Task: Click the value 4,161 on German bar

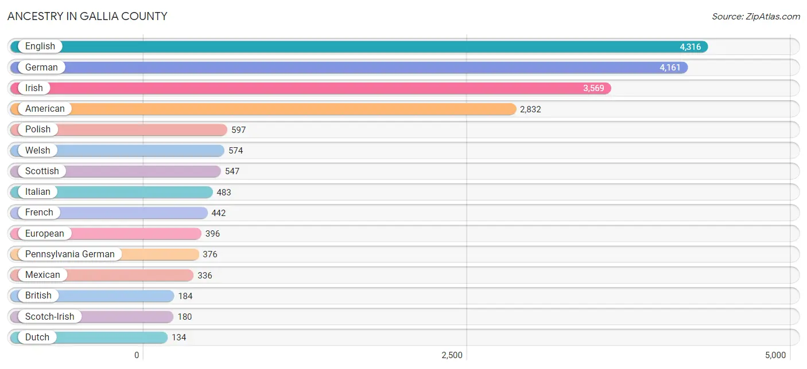Action: (x=670, y=68)
